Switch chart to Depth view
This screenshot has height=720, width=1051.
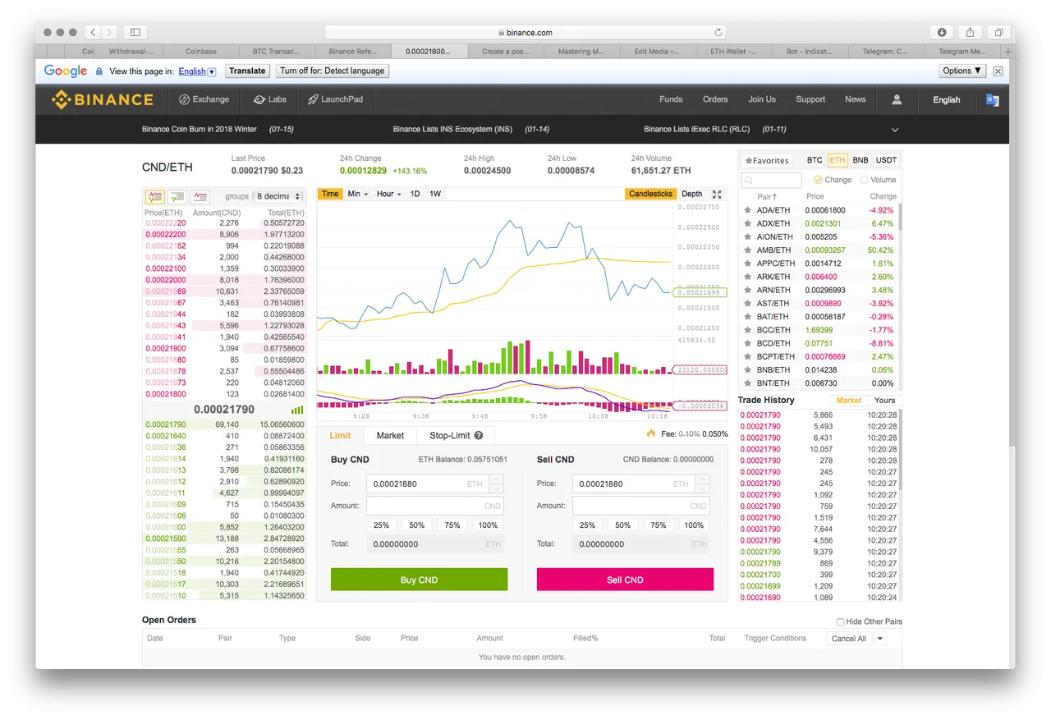tap(692, 194)
